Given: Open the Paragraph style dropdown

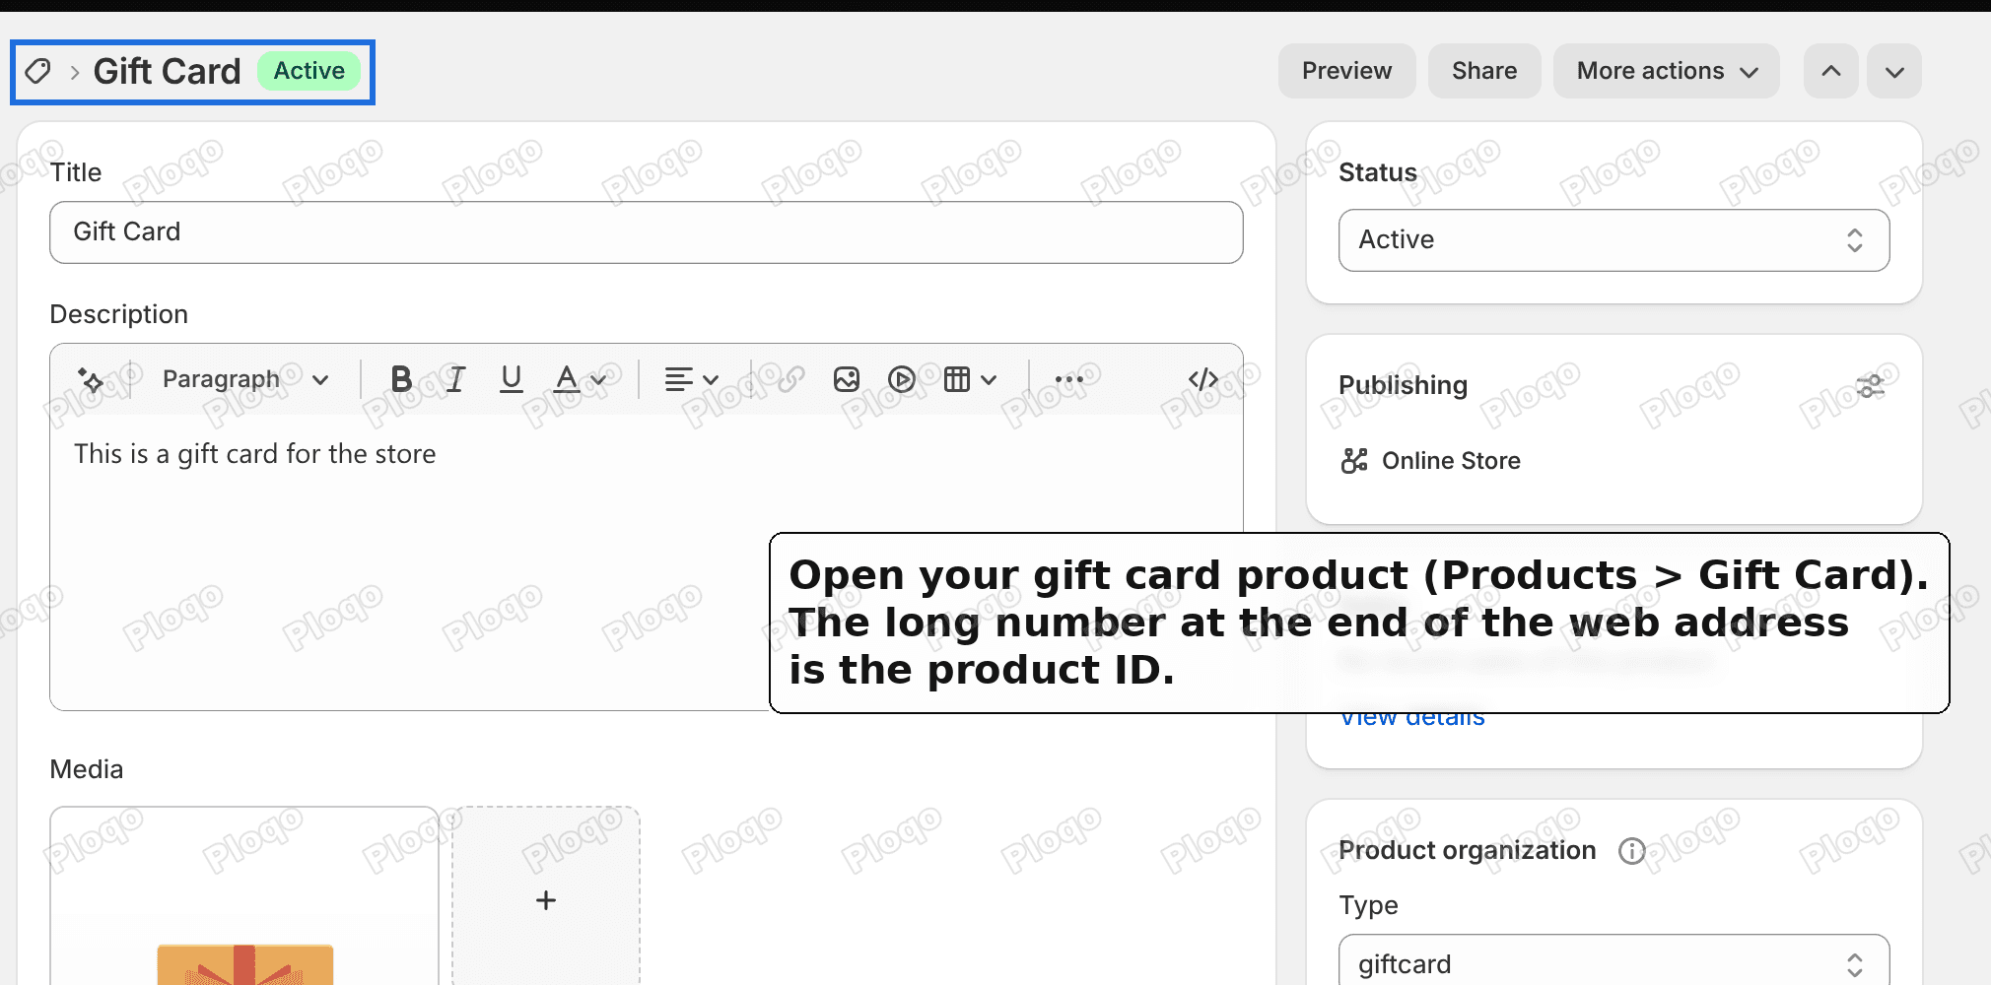Looking at the screenshot, I should click(245, 379).
